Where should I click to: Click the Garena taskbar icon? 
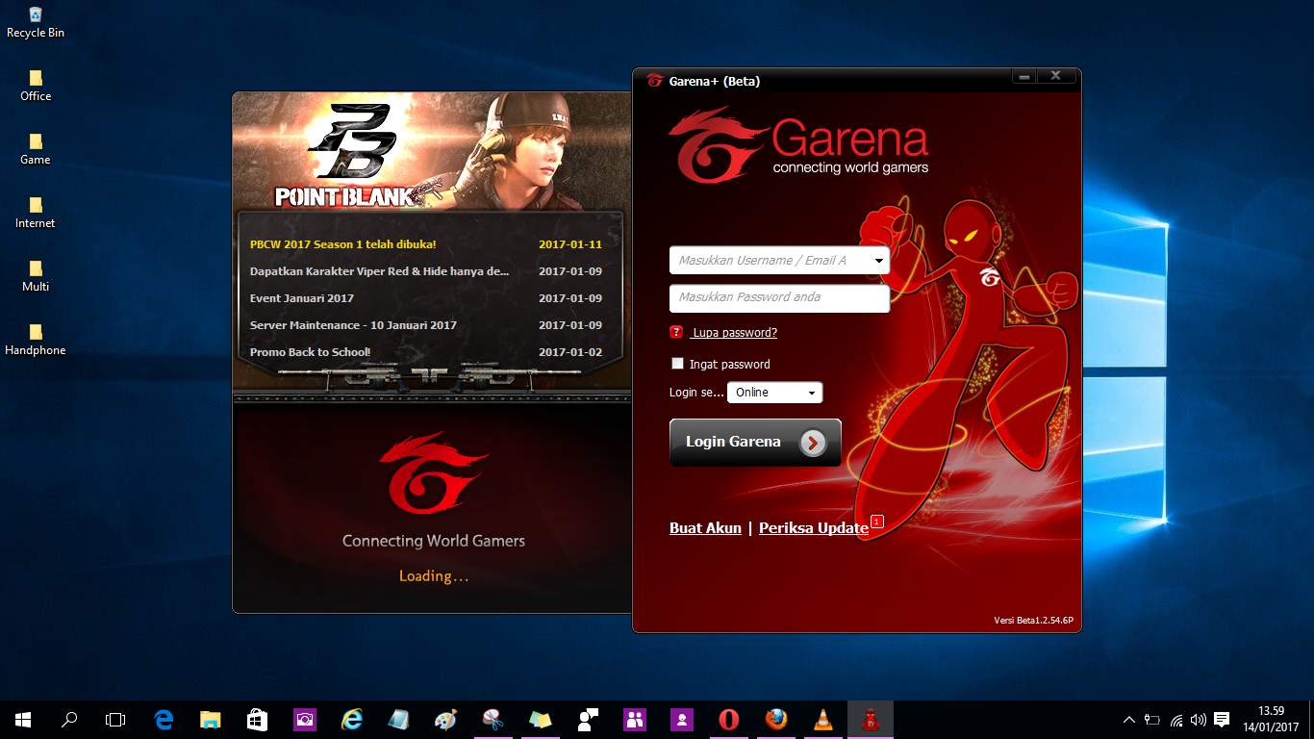tap(870, 719)
